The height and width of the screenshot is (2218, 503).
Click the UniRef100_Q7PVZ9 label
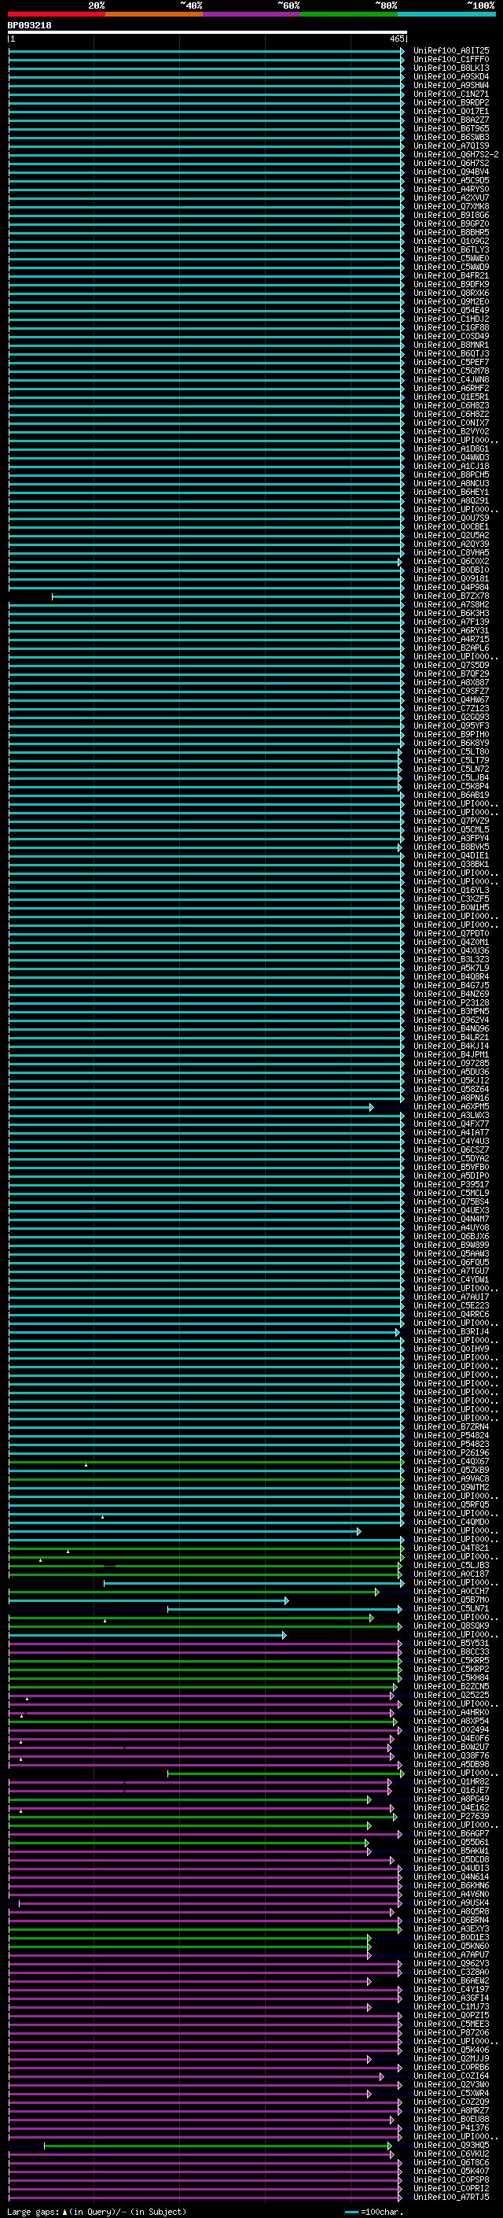(450, 821)
